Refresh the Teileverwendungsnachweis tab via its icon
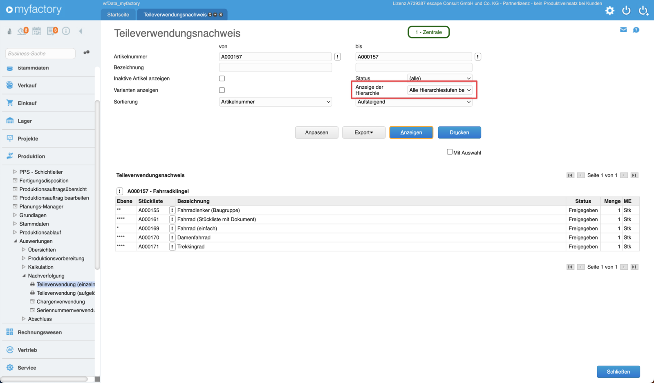The image size is (654, 383). [210, 15]
